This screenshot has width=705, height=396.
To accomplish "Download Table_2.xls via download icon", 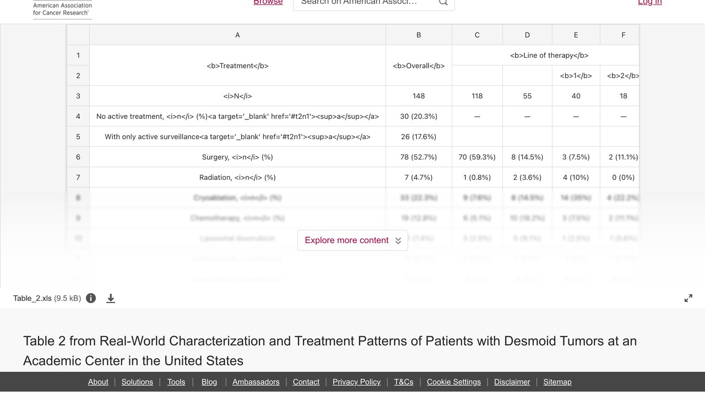I will tap(111, 298).
